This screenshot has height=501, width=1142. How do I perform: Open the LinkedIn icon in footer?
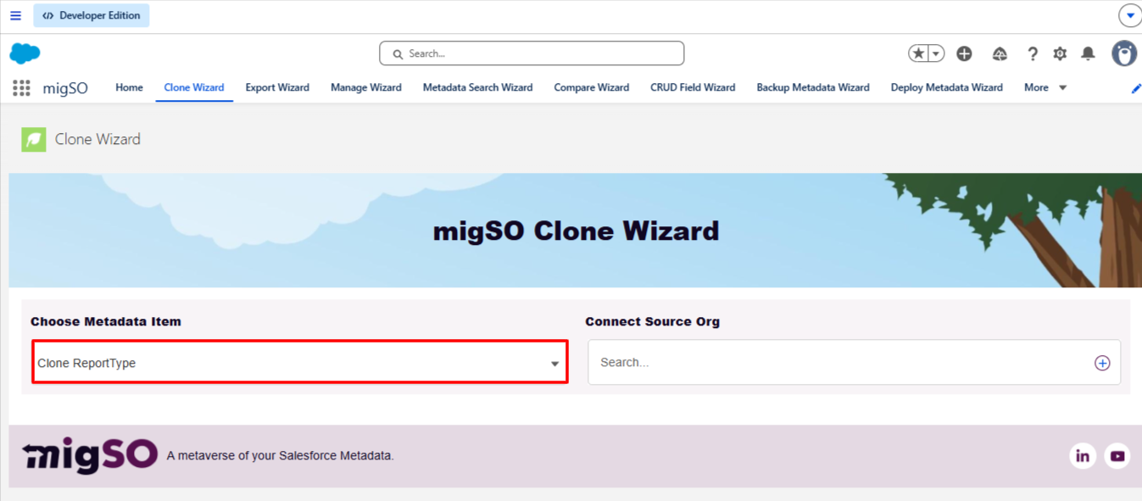pyautogui.click(x=1083, y=456)
